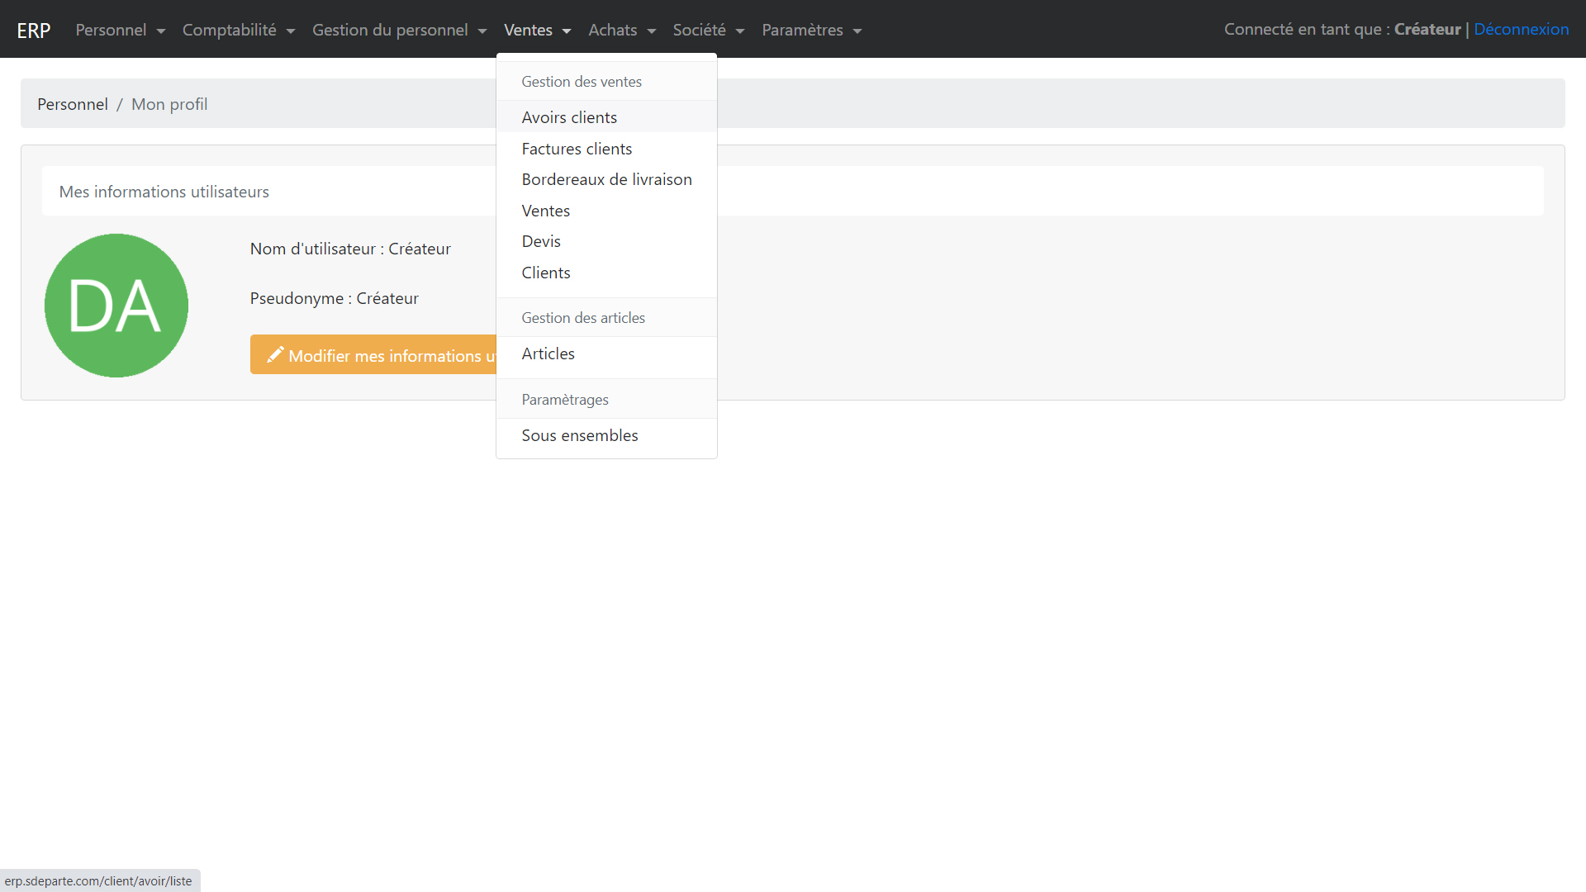Click the Déconnexion link
This screenshot has height=892, width=1586.
click(1521, 28)
